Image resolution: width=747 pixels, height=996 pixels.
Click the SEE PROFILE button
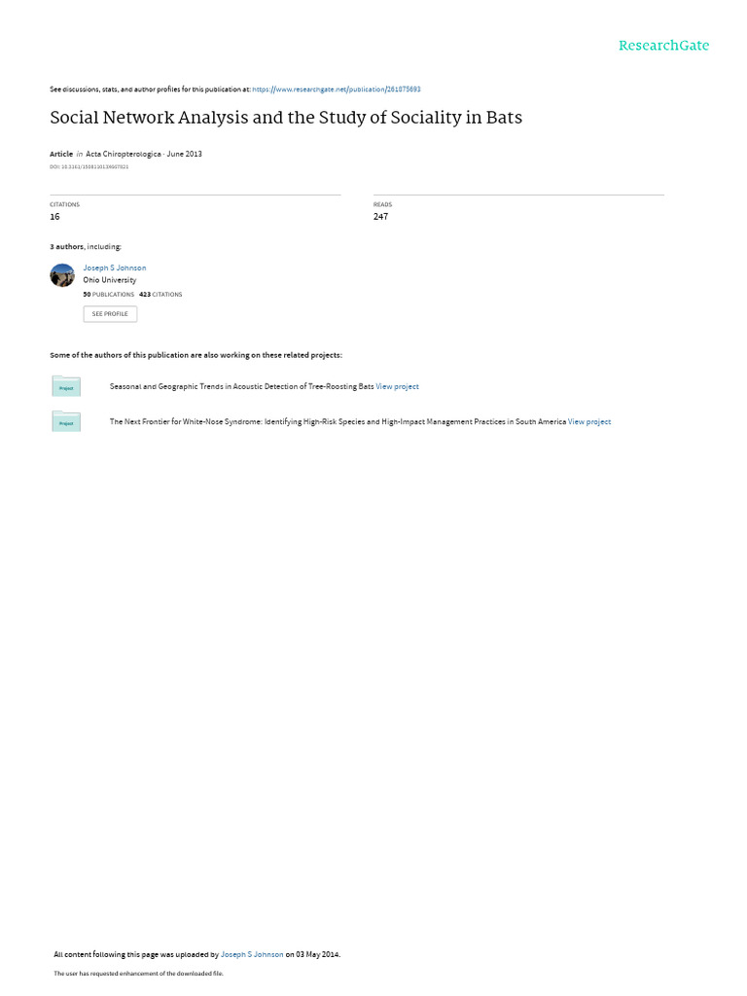point(110,314)
